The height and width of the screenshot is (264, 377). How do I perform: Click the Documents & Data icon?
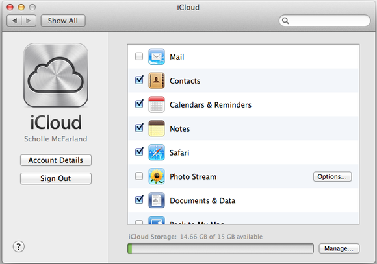point(157,200)
